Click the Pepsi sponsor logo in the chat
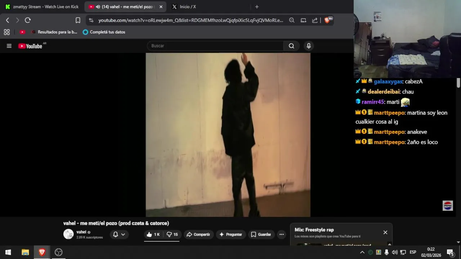Image resolution: width=461 pixels, height=259 pixels. (x=448, y=205)
